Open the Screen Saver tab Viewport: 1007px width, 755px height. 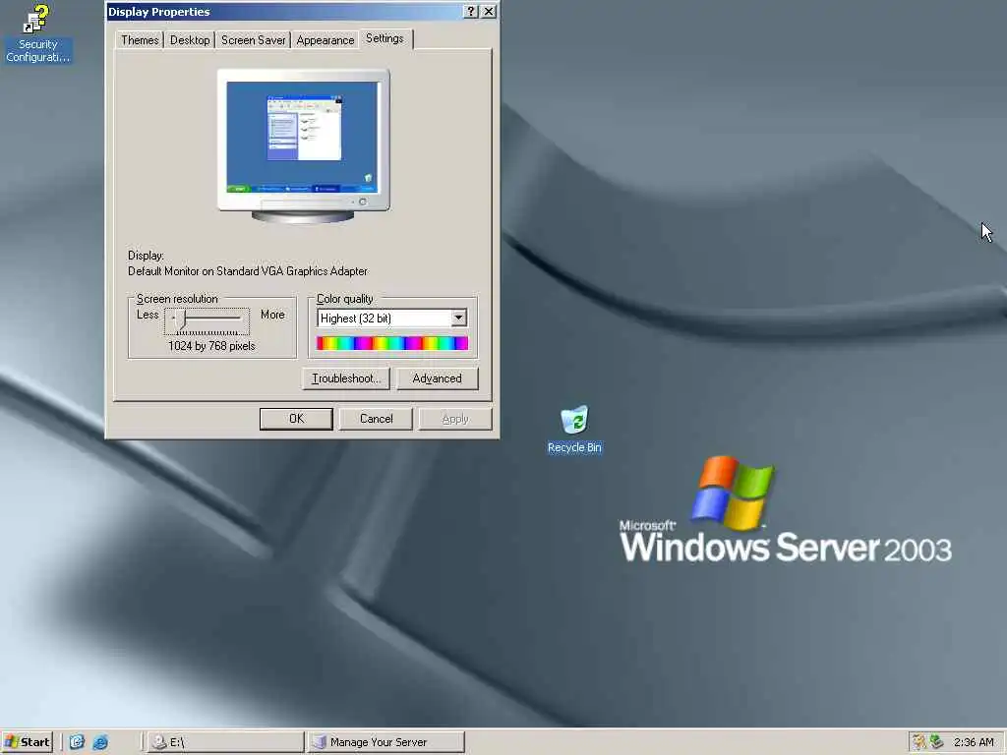tap(253, 39)
